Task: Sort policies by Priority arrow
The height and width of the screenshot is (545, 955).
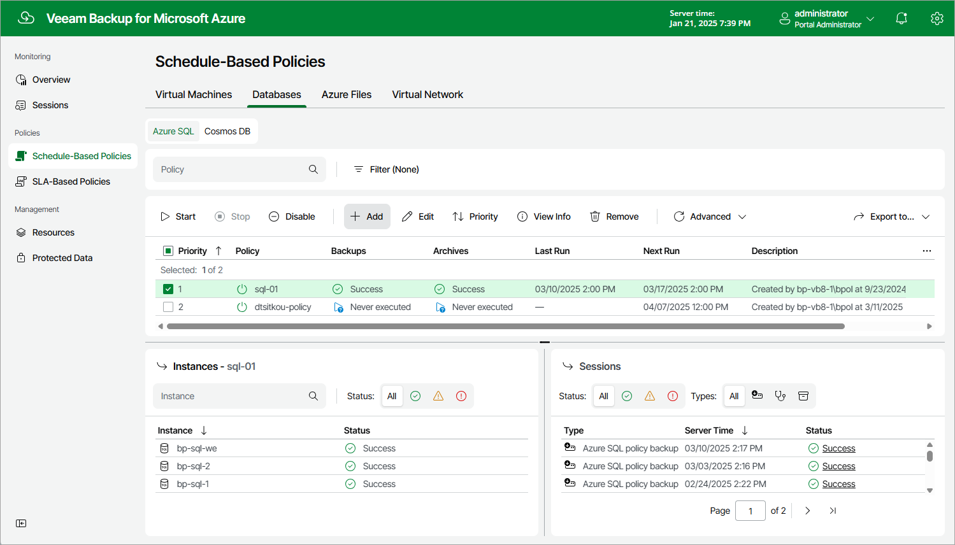Action: [219, 251]
